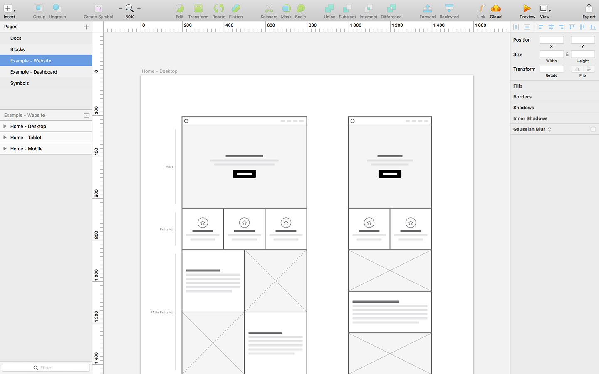The height and width of the screenshot is (374, 599).
Task: Click the Position X field
Action: tap(552, 40)
